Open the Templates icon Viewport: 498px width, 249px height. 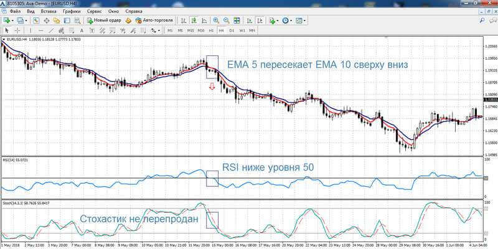pyautogui.click(x=299, y=21)
